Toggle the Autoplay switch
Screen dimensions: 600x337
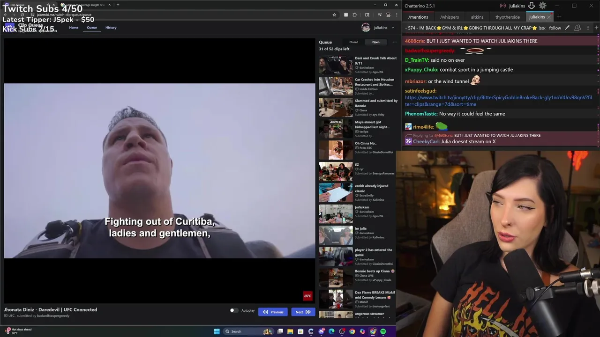click(x=234, y=310)
